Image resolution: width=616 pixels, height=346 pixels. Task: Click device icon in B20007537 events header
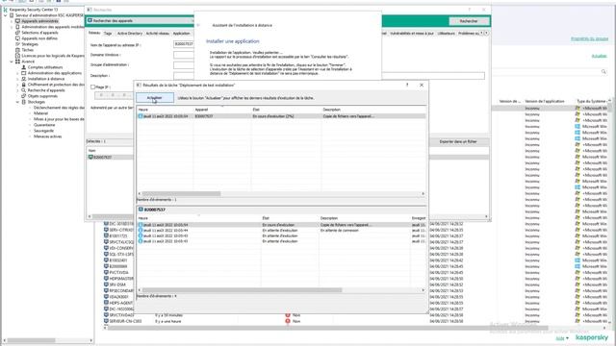(x=141, y=210)
